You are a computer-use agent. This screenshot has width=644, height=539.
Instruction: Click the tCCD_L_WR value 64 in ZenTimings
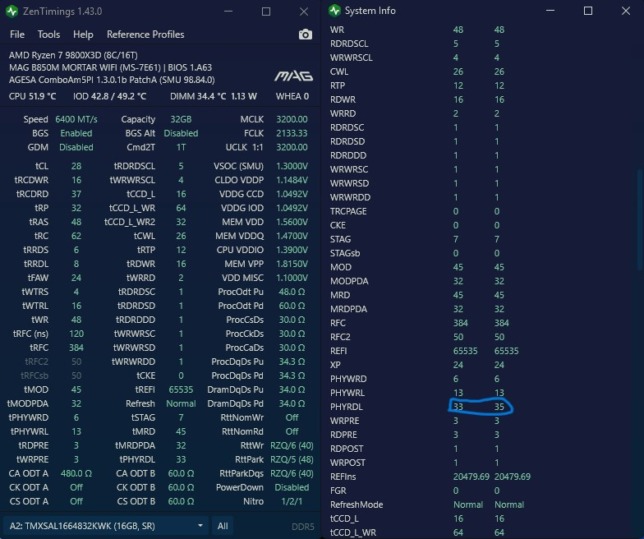point(181,208)
